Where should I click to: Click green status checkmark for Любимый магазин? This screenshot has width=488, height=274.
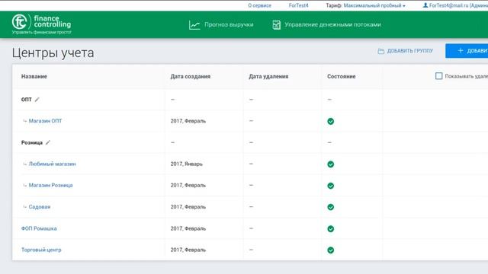click(330, 164)
